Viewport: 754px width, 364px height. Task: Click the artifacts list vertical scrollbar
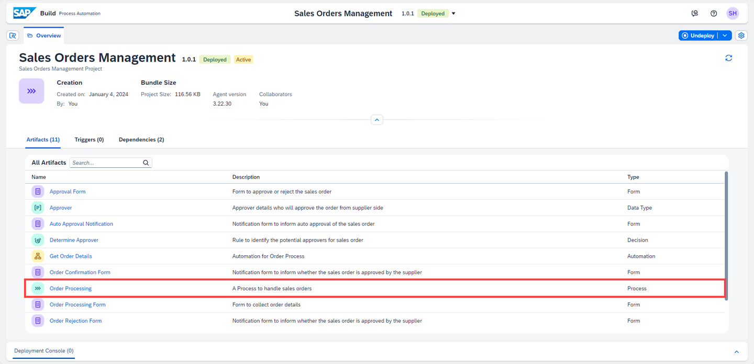[x=726, y=235]
